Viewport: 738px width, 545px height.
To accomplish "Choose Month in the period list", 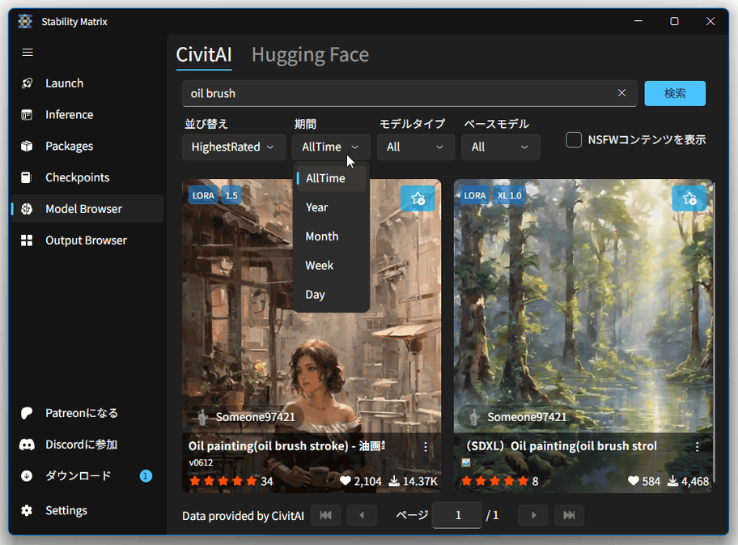I will tap(331, 236).
